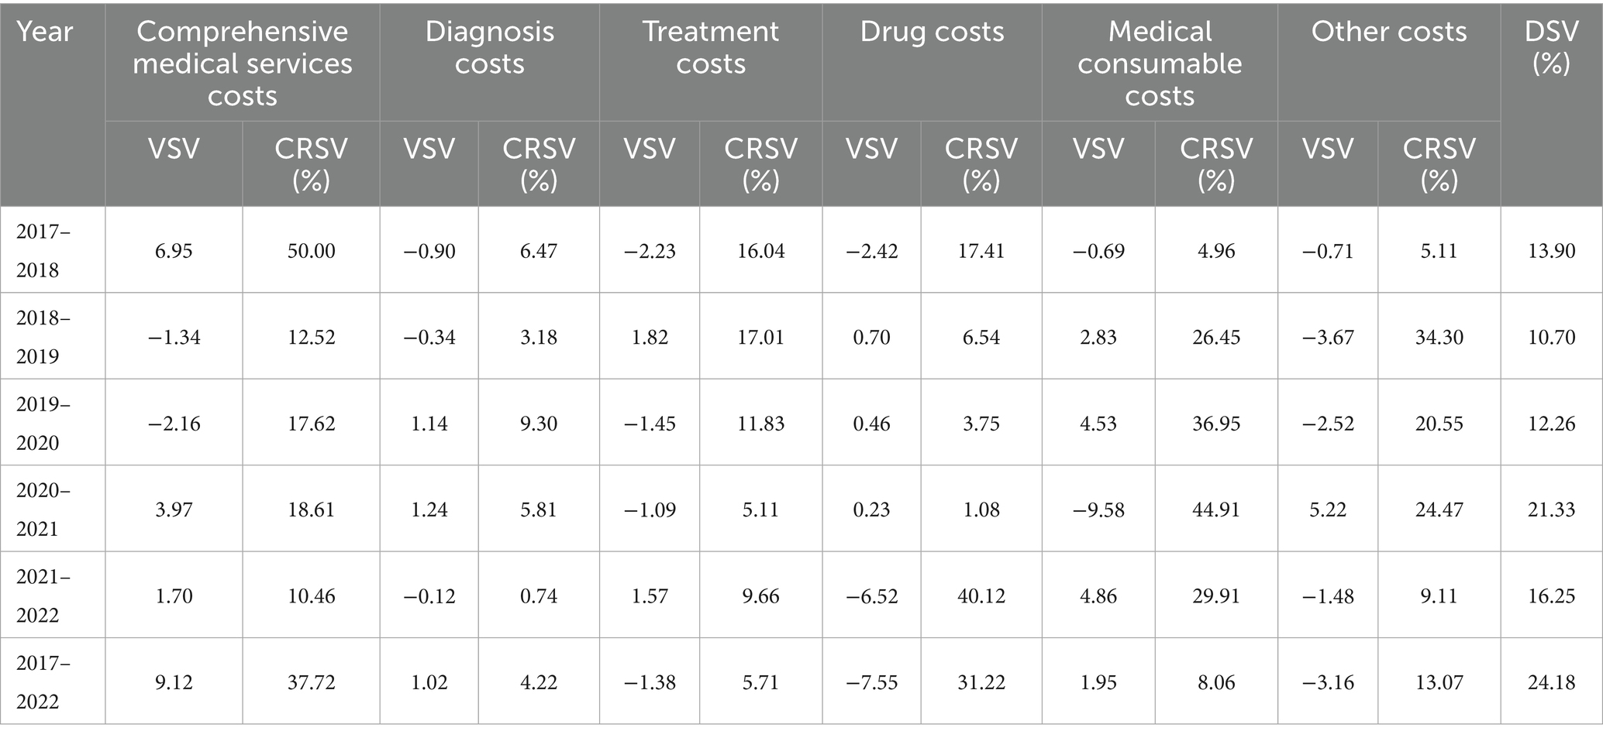Screen dimensions: 1603x738
Task: Select the DSV (%) column header
Action: point(1551,47)
